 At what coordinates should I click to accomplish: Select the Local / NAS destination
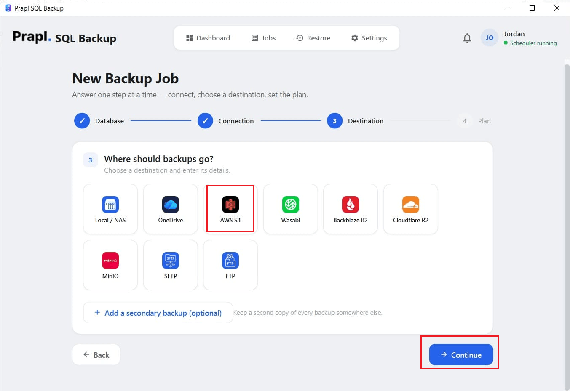pyautogui.click(x=110, y=209)
